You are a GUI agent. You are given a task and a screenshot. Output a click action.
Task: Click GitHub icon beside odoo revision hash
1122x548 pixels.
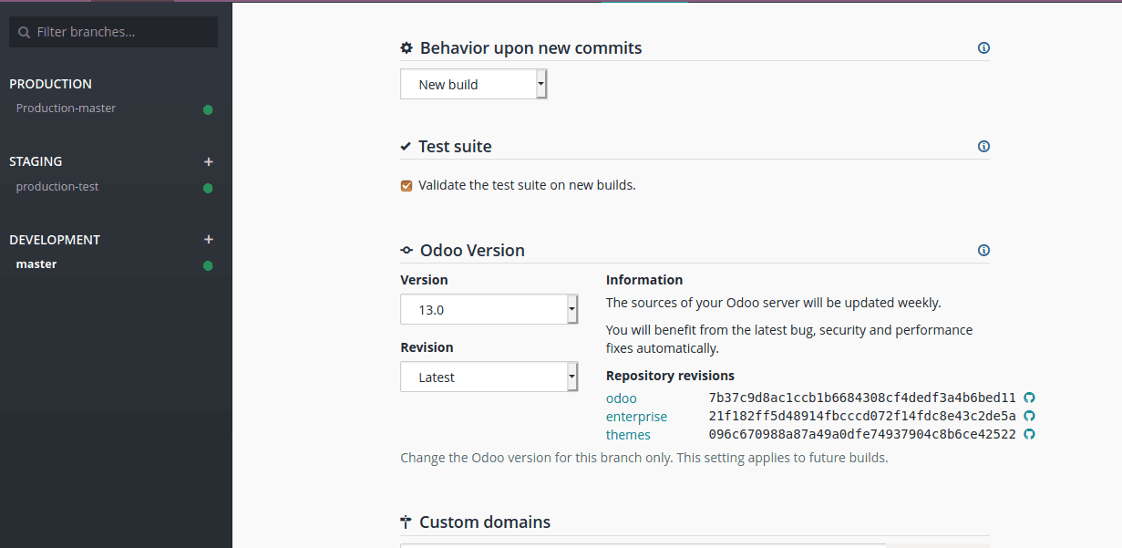1029,398
